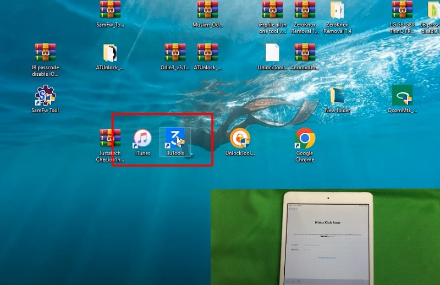
Task: Click JB passcode disable archive at left
Action: pyautogui.click(x=45, y=53)
